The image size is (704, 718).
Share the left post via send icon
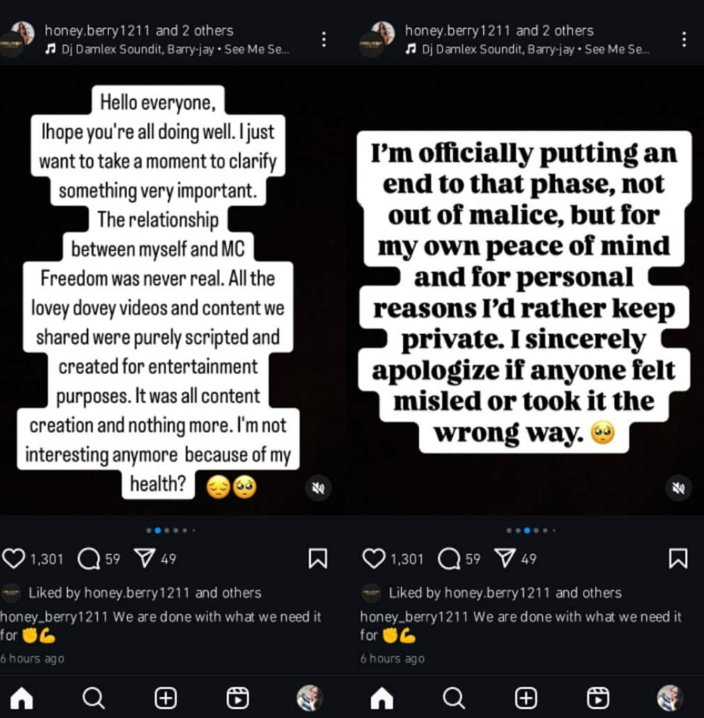point(144,559)
